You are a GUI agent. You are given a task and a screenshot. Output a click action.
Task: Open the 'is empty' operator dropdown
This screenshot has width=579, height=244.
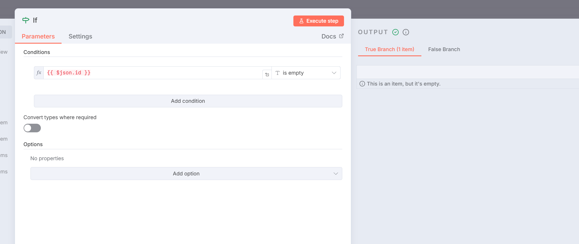click(306, 73)
